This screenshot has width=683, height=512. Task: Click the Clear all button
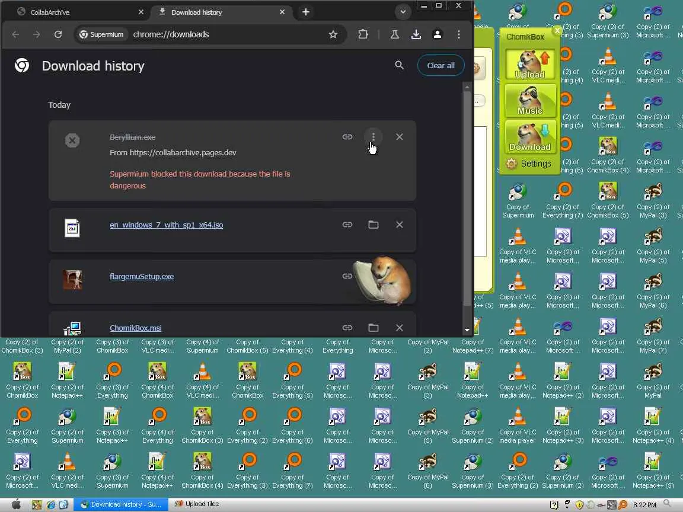click(441, 65)
